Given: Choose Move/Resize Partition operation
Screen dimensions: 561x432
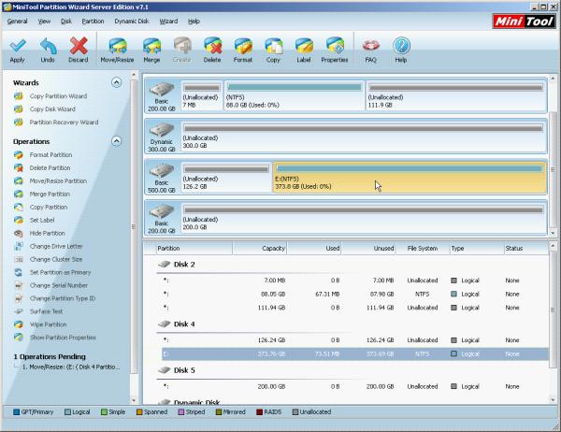Looking at the screenshot, I should pos(58,180).
